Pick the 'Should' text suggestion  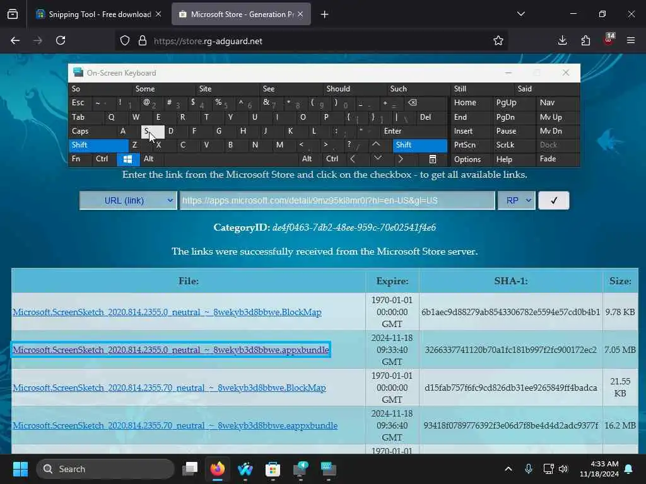coord(355,89)
